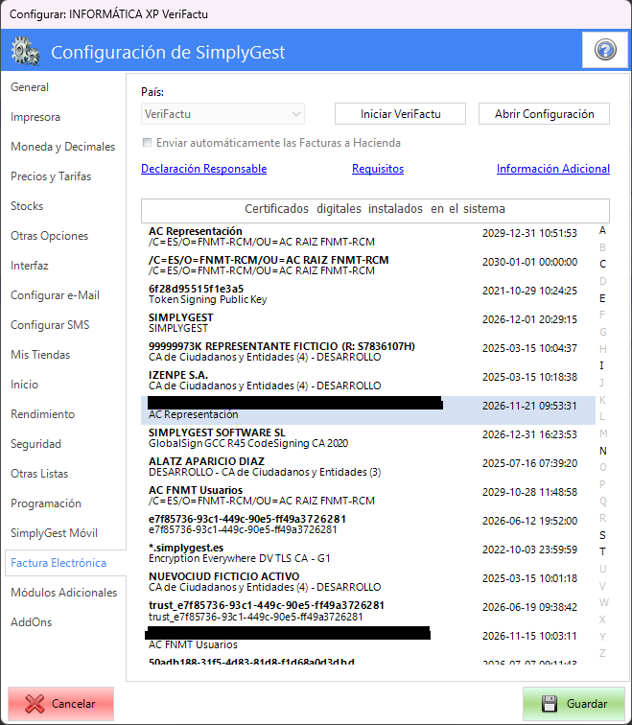Open Declaración Responsable link
Screen dimensions: 632x725
(204, 169)
